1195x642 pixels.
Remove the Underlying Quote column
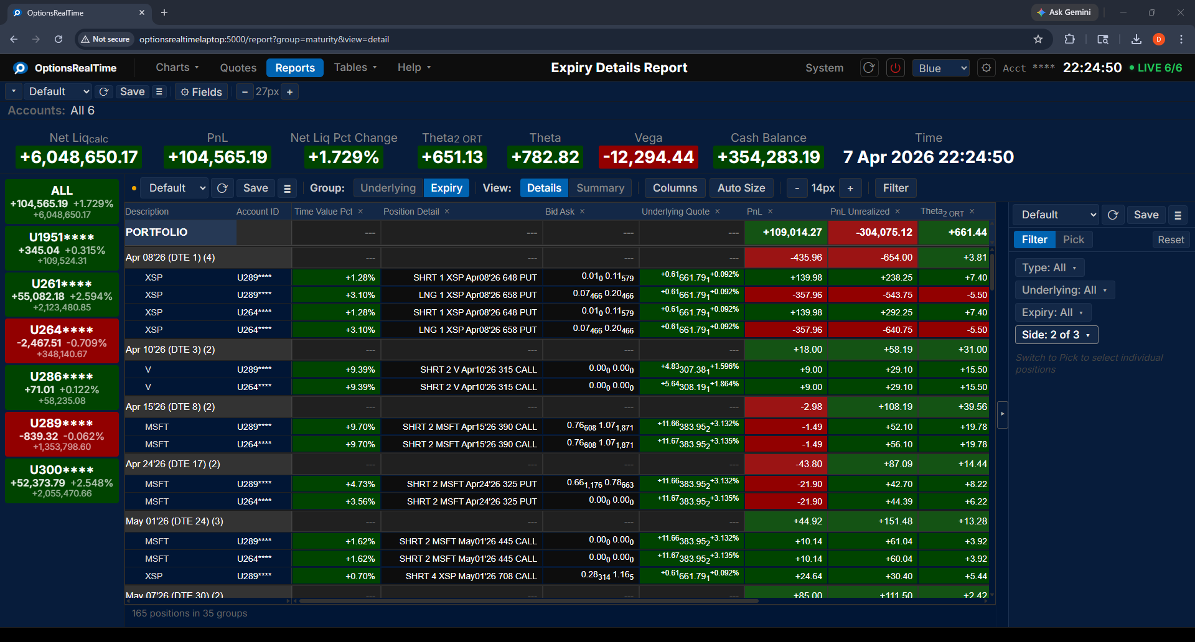coord(718,212)
